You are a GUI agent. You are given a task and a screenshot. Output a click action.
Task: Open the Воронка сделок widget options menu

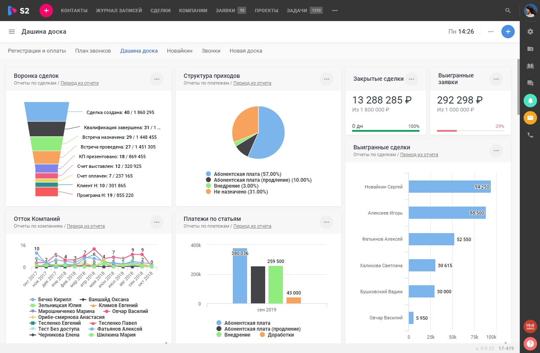(x=157, y=79)
